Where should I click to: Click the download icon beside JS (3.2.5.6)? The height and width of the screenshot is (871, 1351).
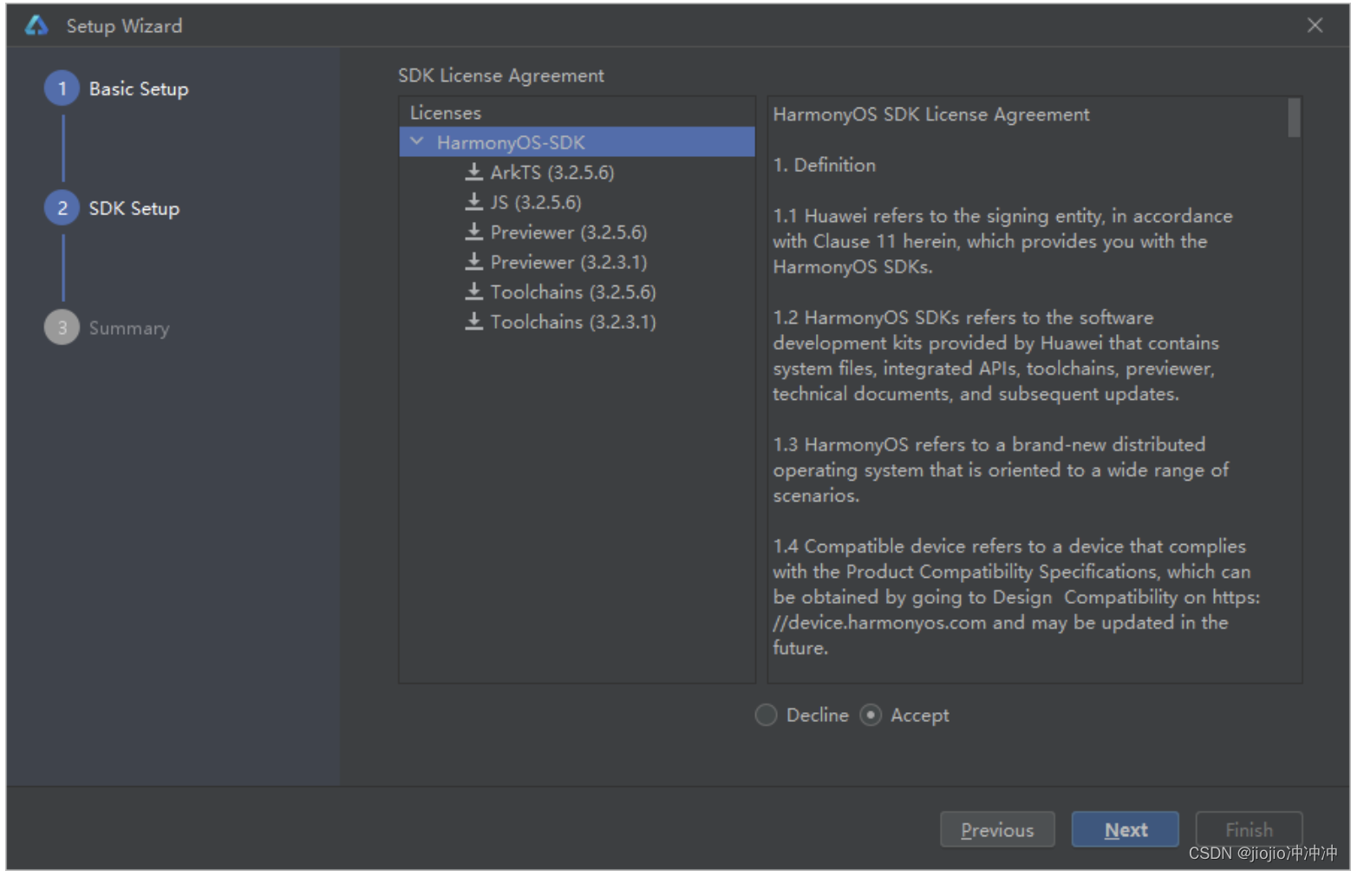point(473,202)
